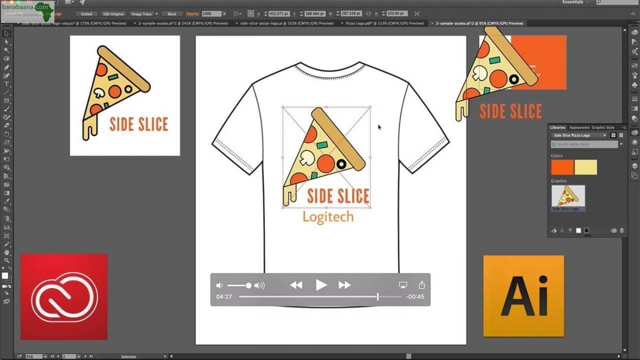Viewport: 640px width, 360px height.
Task: Open the Image Trace presets dropdown arrow
Action: point(156,13)
